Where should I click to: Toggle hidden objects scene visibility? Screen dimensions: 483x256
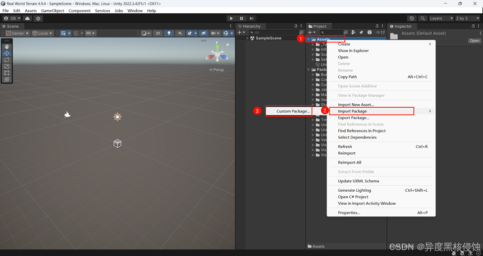[203, 33]
